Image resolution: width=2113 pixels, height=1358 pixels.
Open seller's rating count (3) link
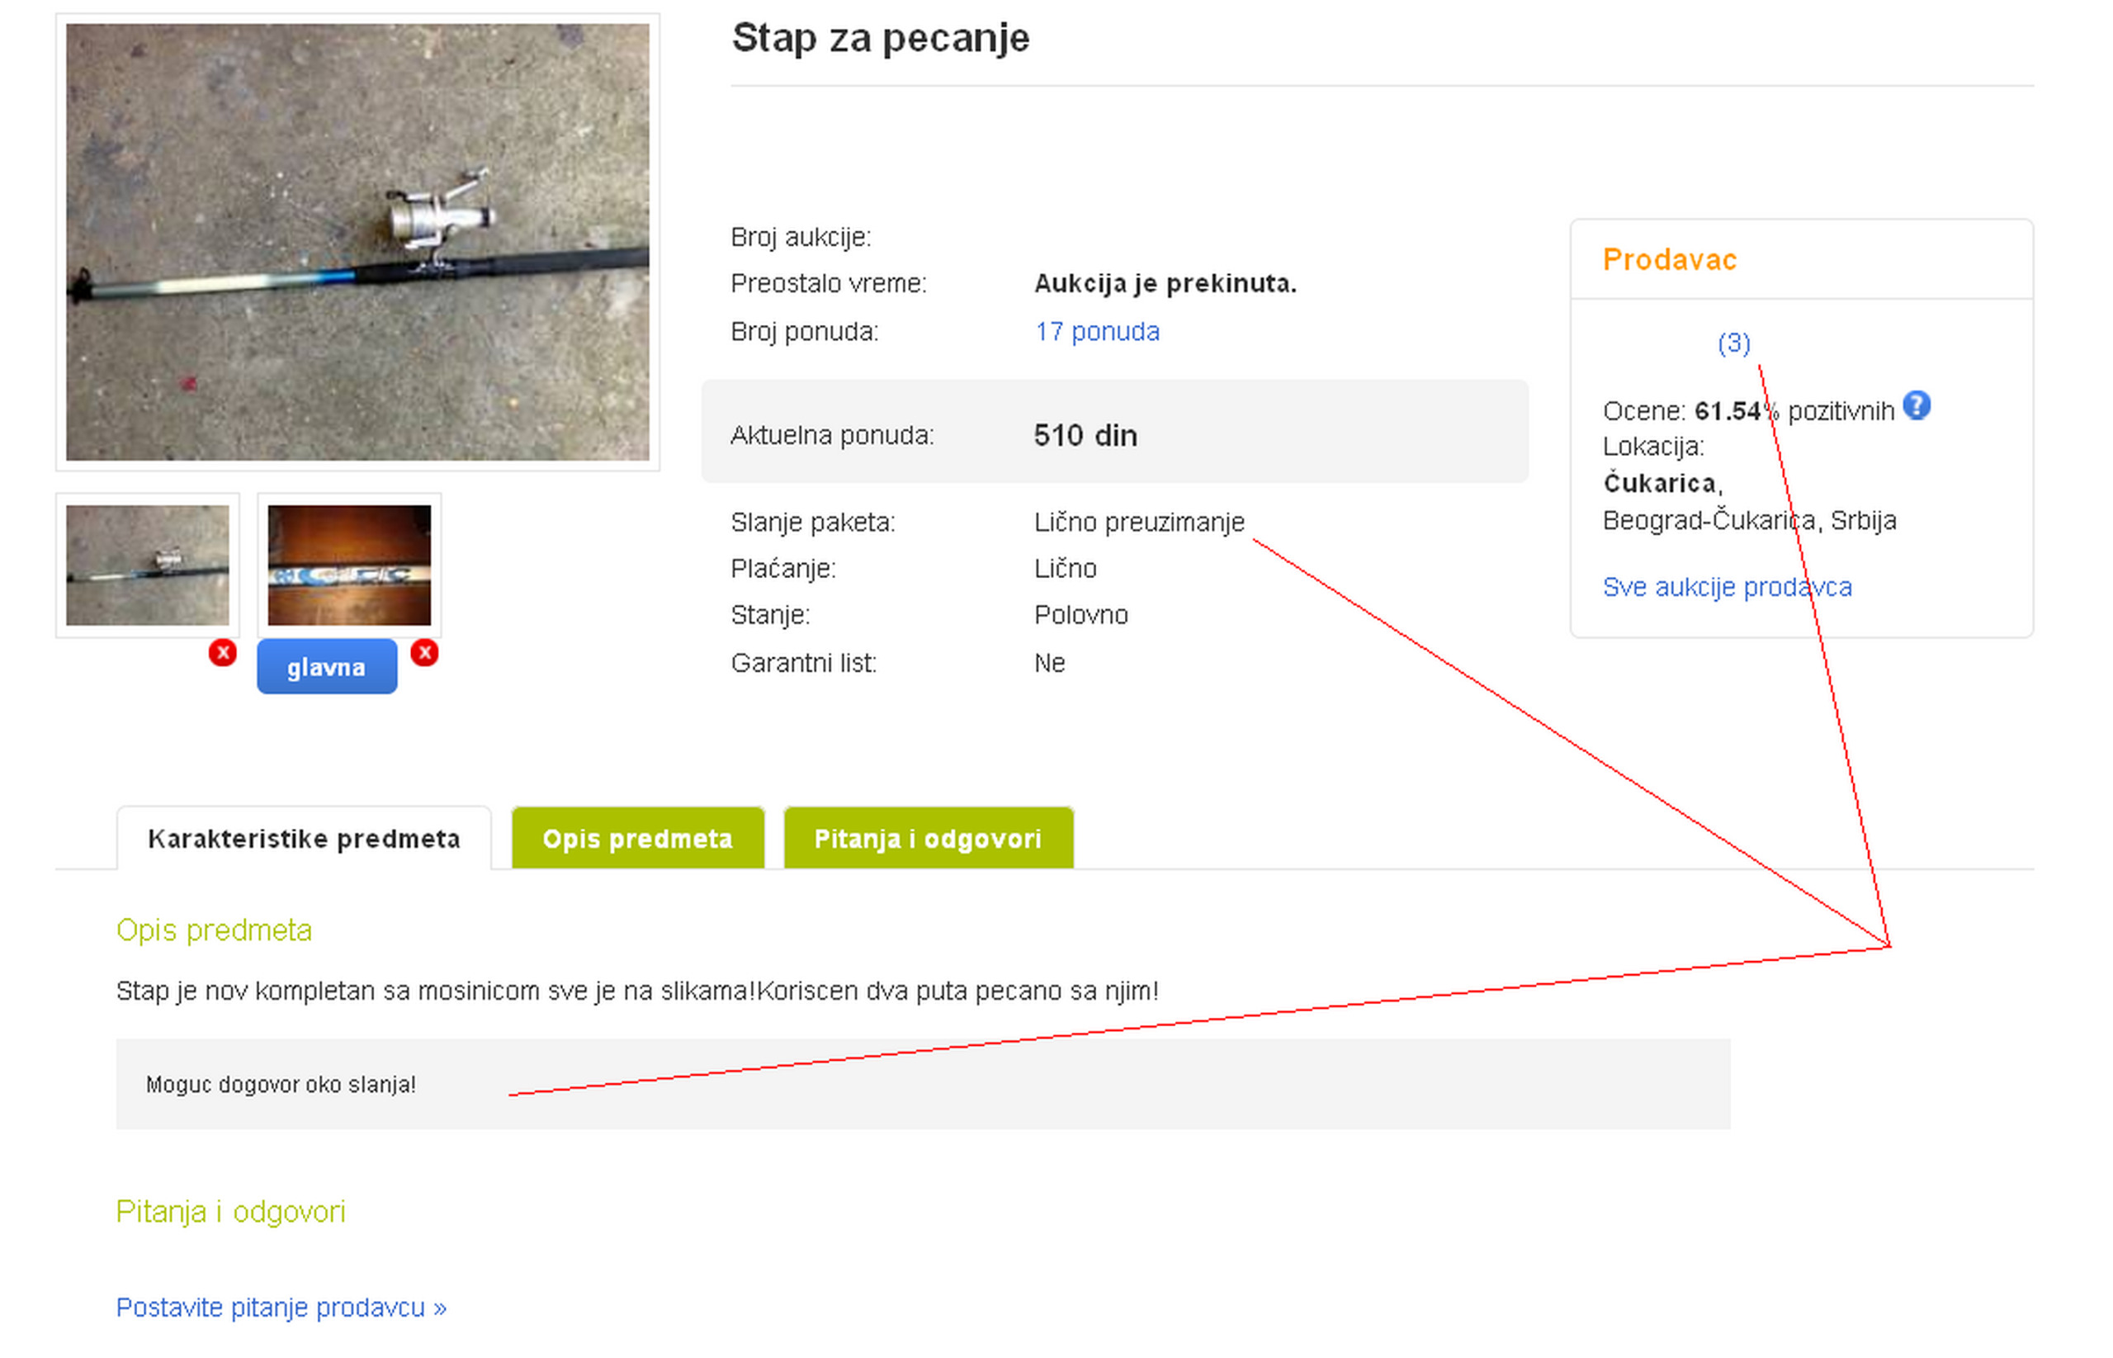pyautogui.click(x=1733, y=343)
